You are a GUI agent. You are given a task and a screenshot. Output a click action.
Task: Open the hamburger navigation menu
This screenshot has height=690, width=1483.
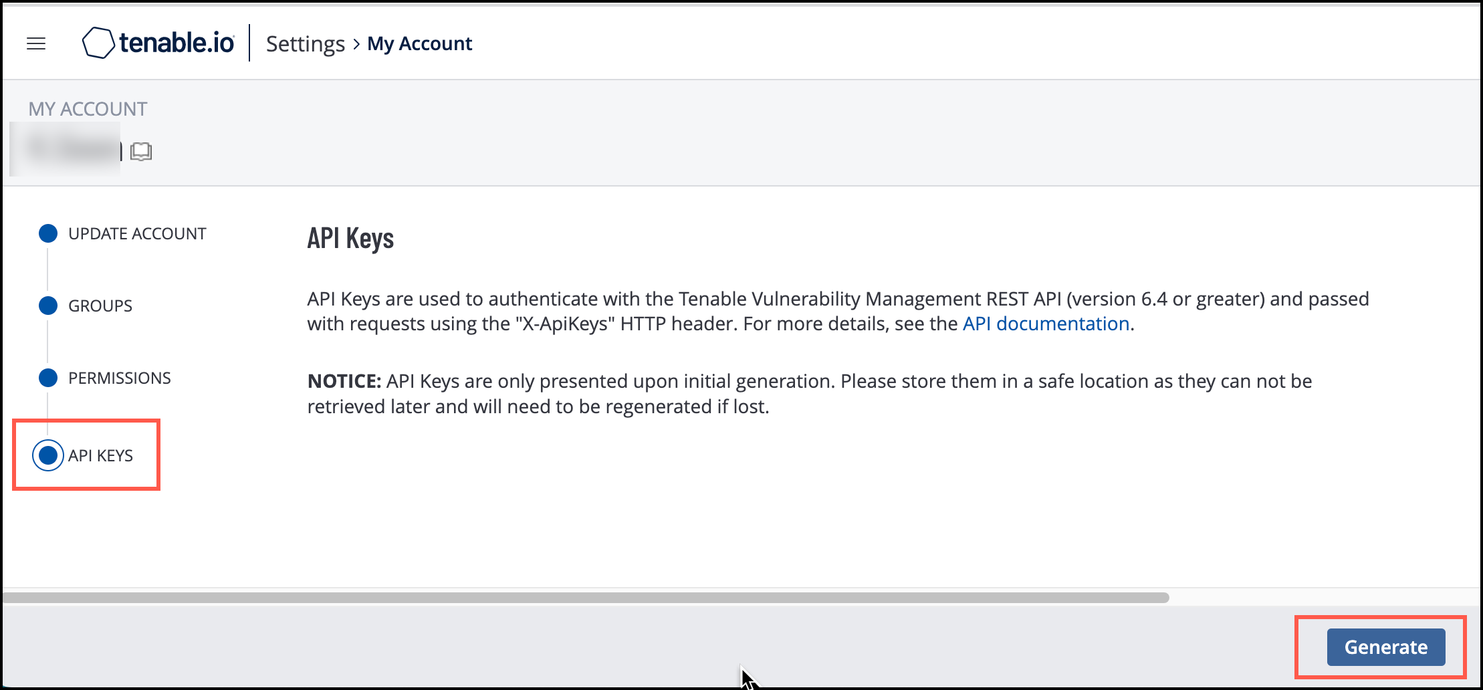36,44
